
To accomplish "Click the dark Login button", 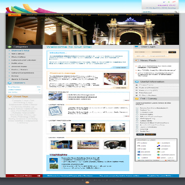I will [x=172, y=52].
